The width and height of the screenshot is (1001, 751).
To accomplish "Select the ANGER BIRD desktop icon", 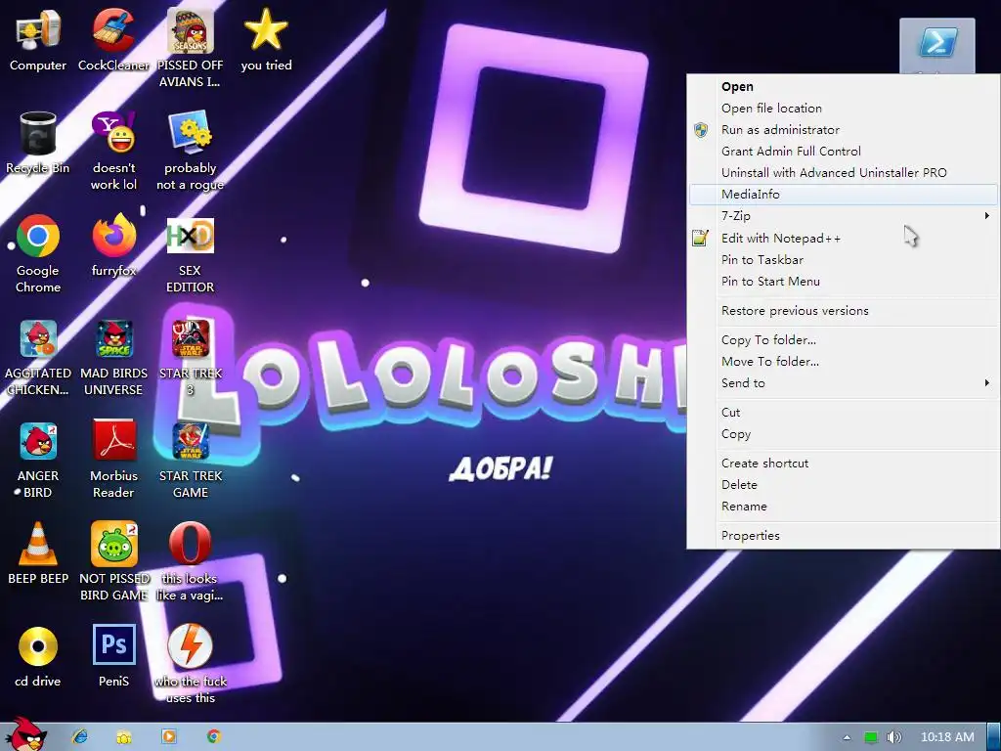I will [x=38, y=460].
